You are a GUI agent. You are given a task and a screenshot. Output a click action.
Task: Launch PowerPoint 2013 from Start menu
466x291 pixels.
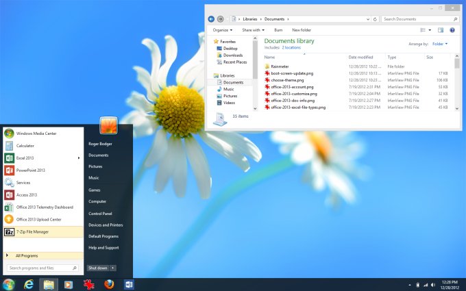pyautogui.click(x=43, y=170)
